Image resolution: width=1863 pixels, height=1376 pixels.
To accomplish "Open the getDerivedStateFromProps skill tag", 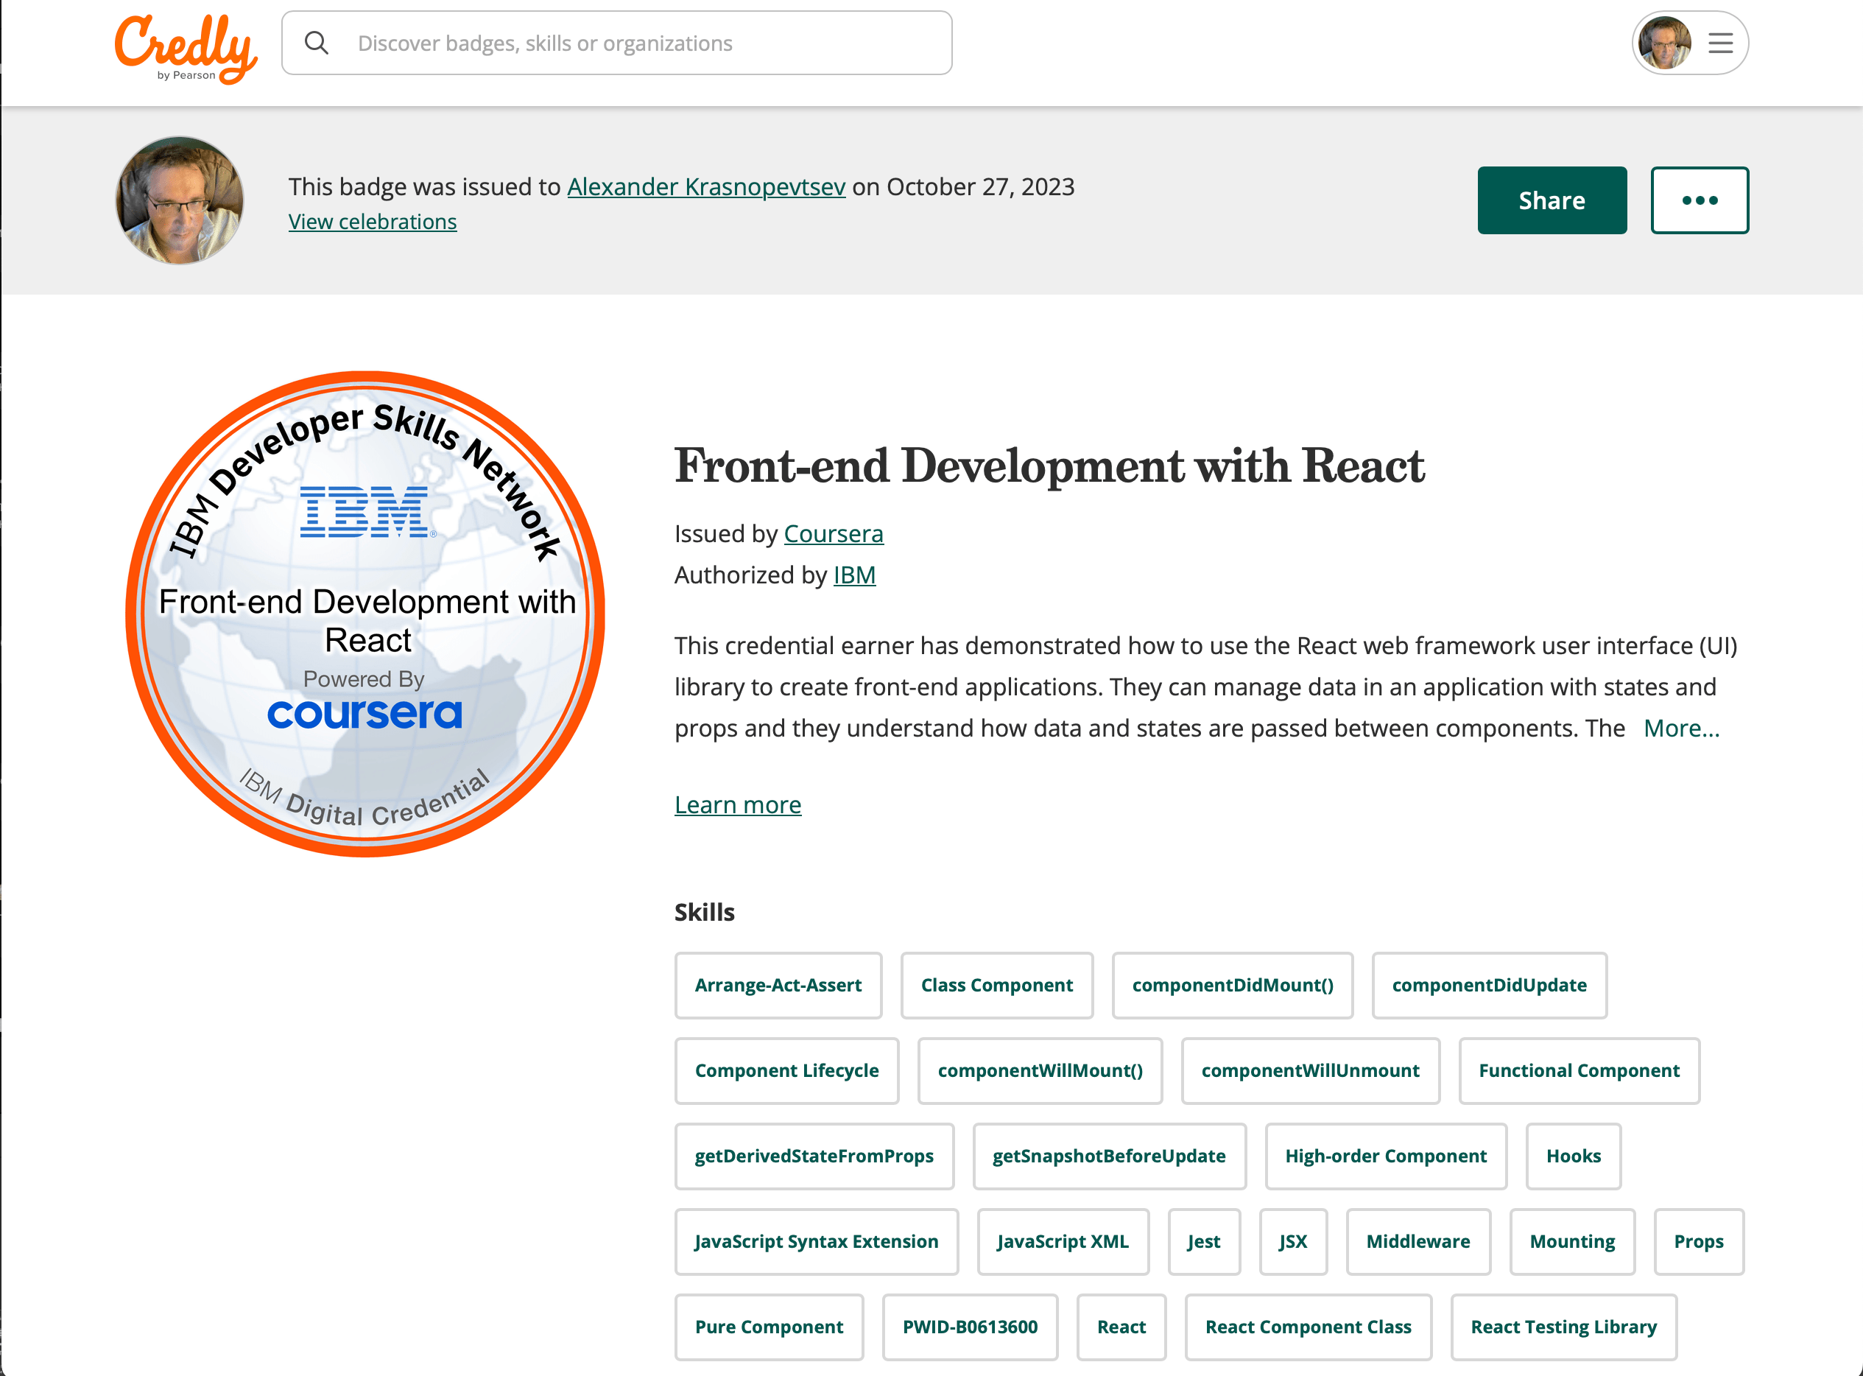I will tap(814, 1156).
